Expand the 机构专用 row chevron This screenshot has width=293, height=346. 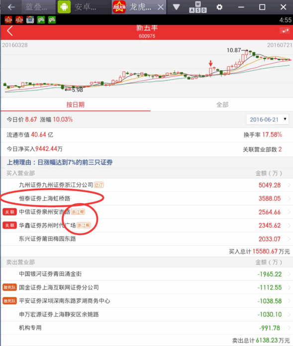click(x=289, y=328)
